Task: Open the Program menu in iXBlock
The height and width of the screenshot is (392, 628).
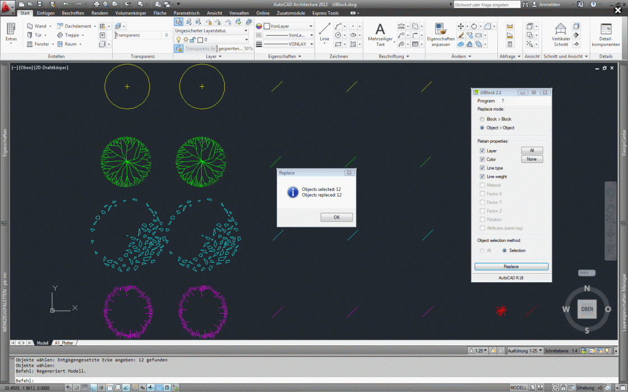Action: (486, 101)
